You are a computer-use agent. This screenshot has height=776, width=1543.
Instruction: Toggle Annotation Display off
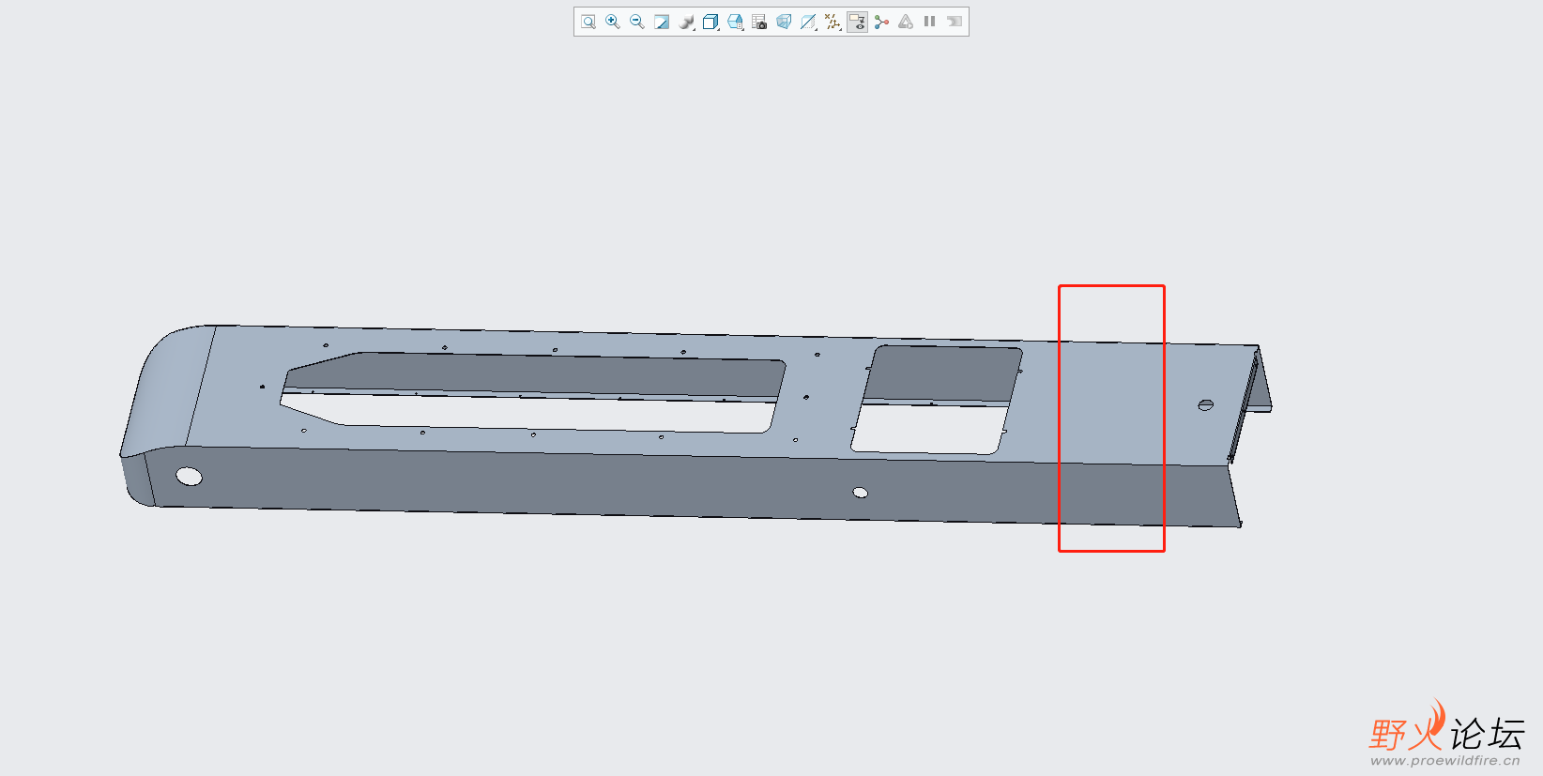(x=857, y=22)
